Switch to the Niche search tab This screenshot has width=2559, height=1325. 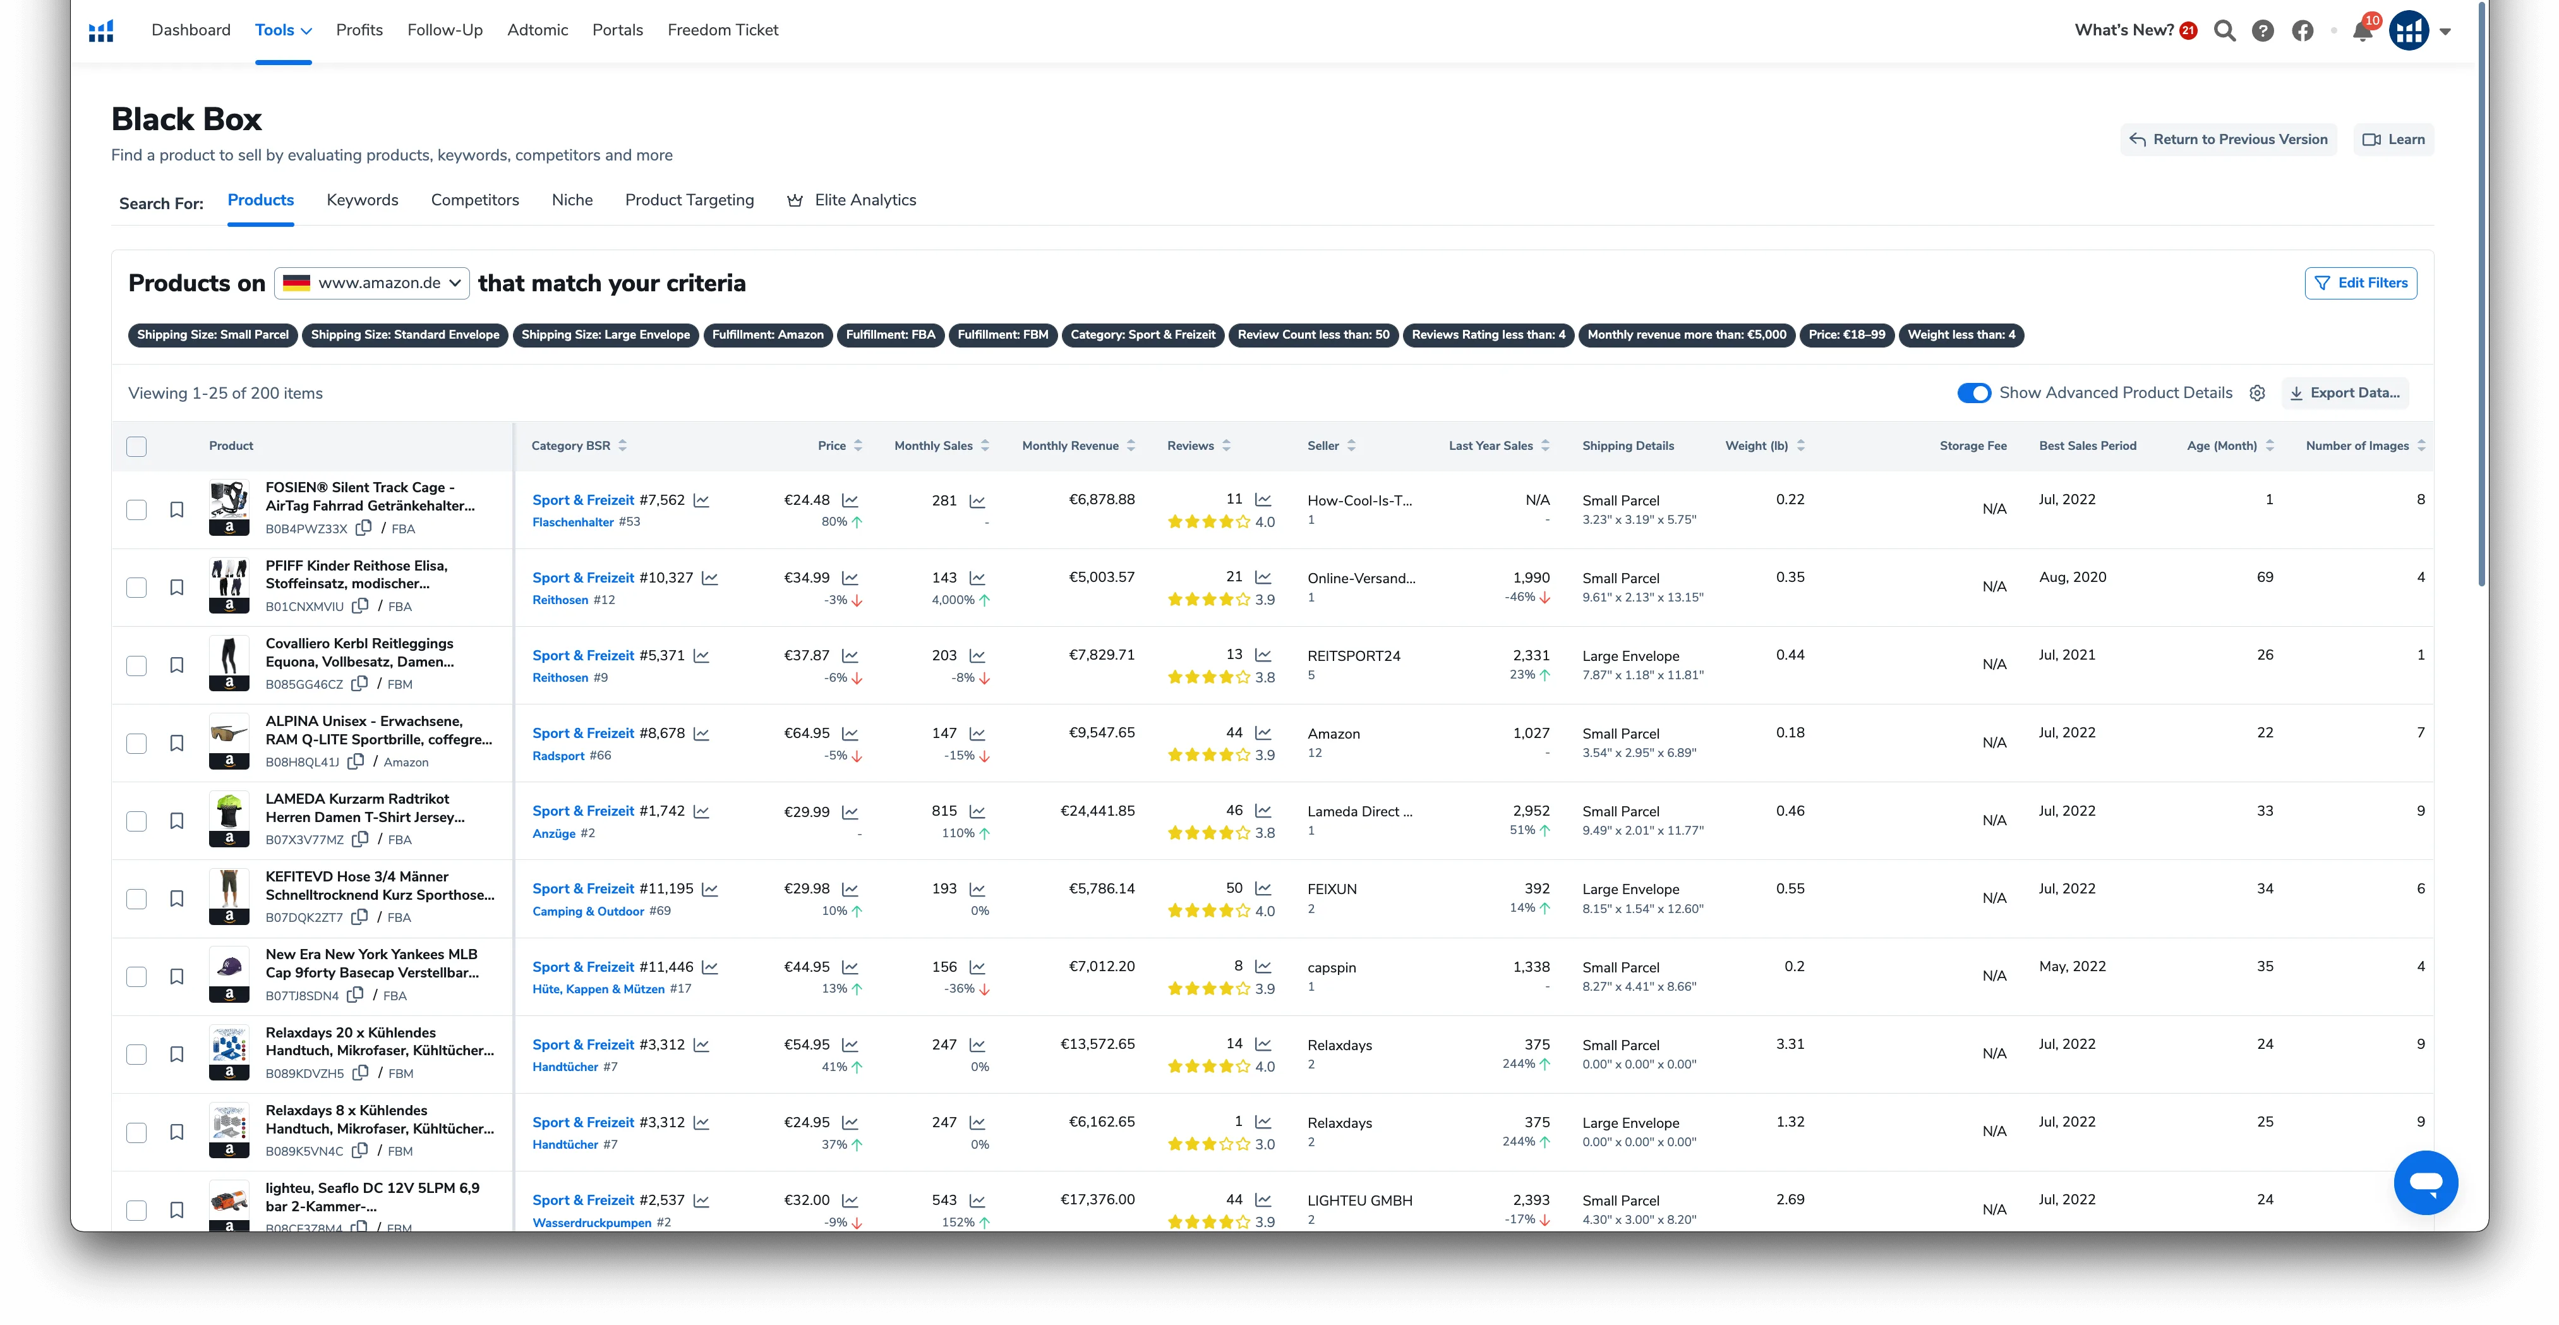(572, 200)
